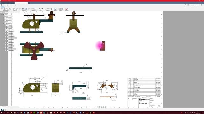Screen dimensions: 204x114
Task: Click the Part Number column header
Action: [137, 96]
